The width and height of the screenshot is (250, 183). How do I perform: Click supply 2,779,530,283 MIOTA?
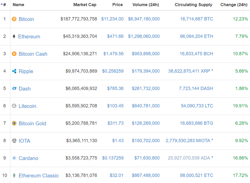[188, 140]
